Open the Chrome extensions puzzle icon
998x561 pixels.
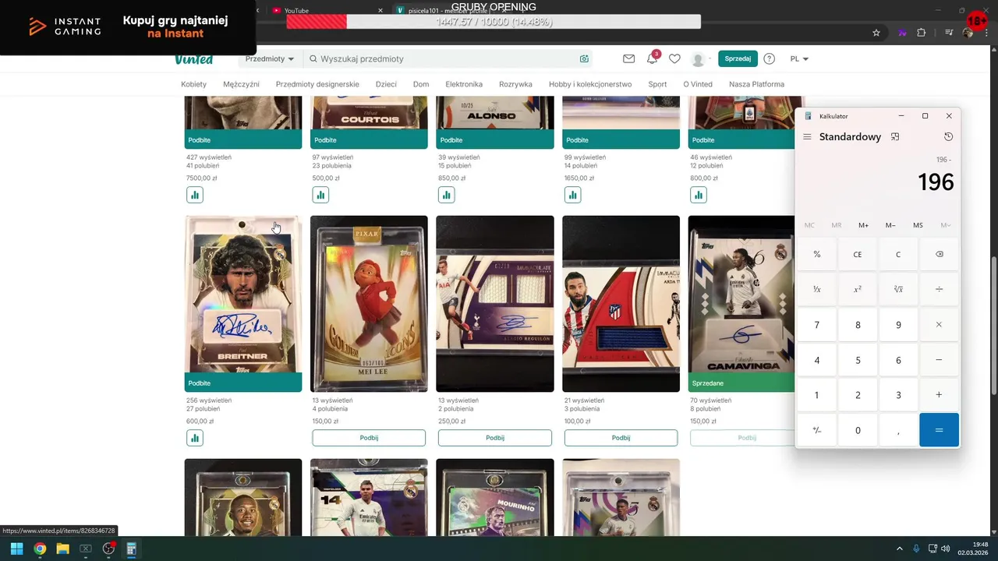pyautogui.click(x=922, y=33)
